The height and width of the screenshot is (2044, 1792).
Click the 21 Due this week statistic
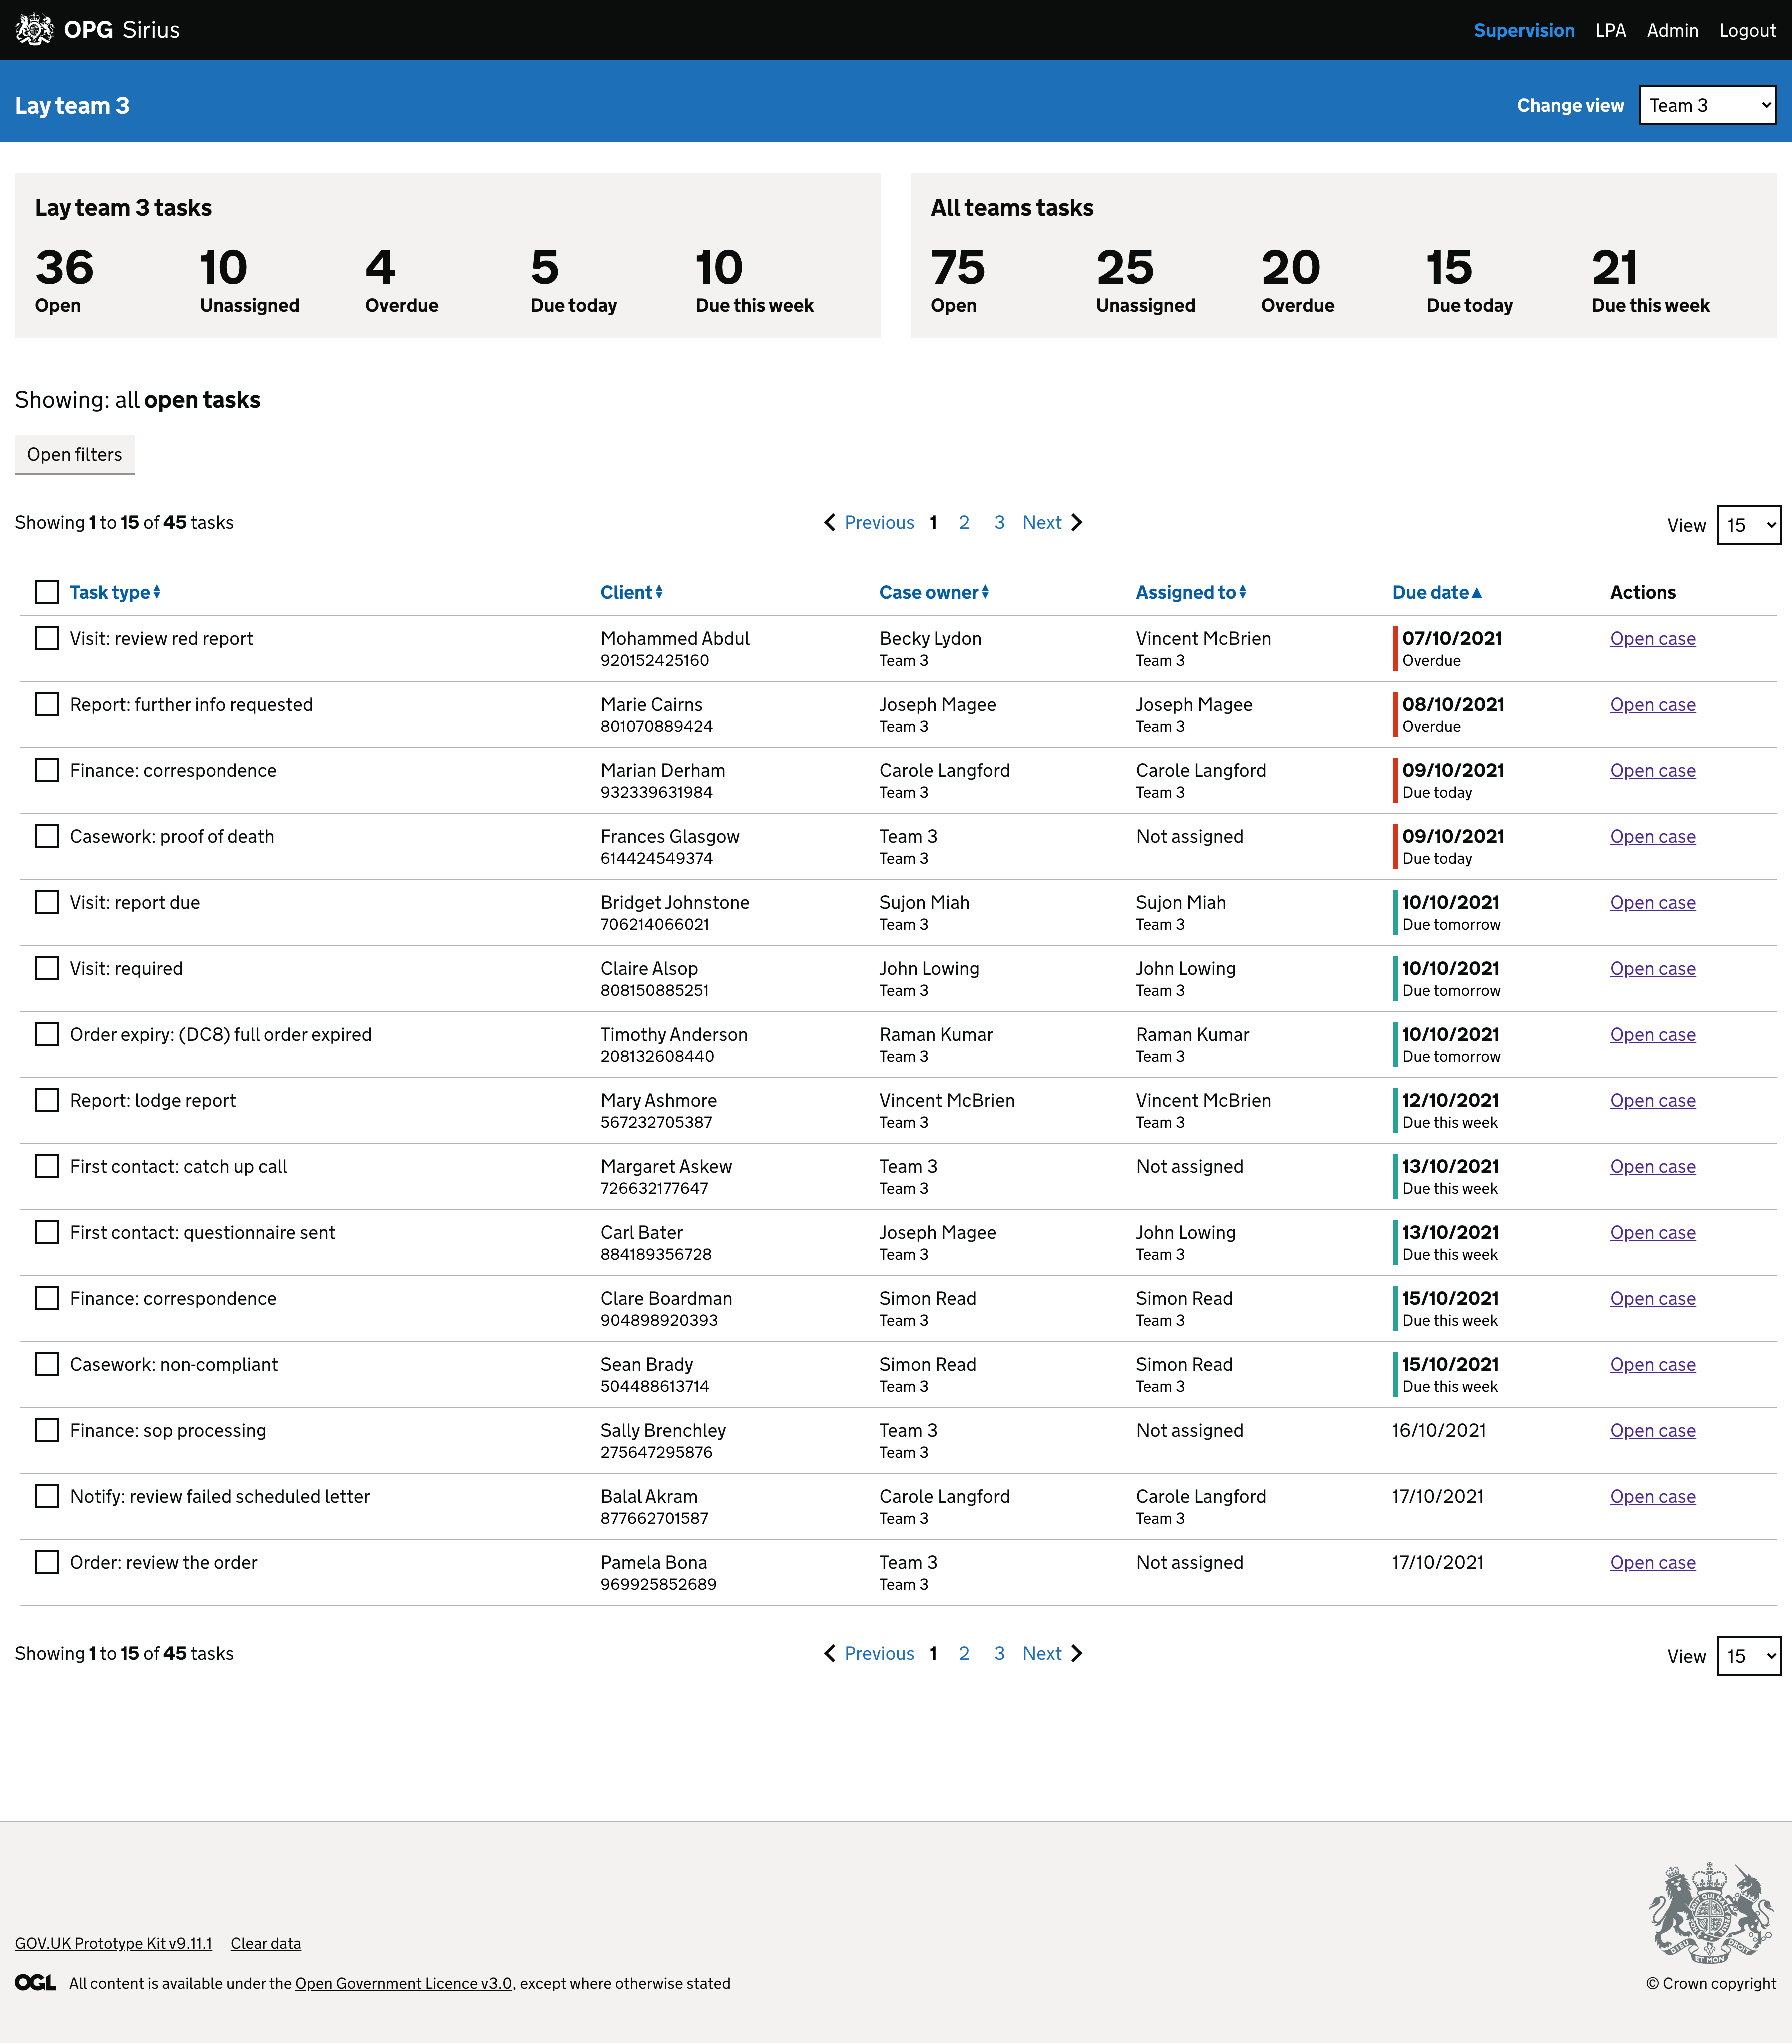coord(1651,281)
